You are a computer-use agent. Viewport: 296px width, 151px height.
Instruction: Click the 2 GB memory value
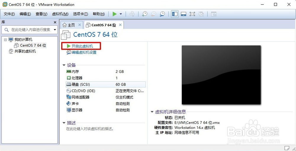(x=120, y=71)
